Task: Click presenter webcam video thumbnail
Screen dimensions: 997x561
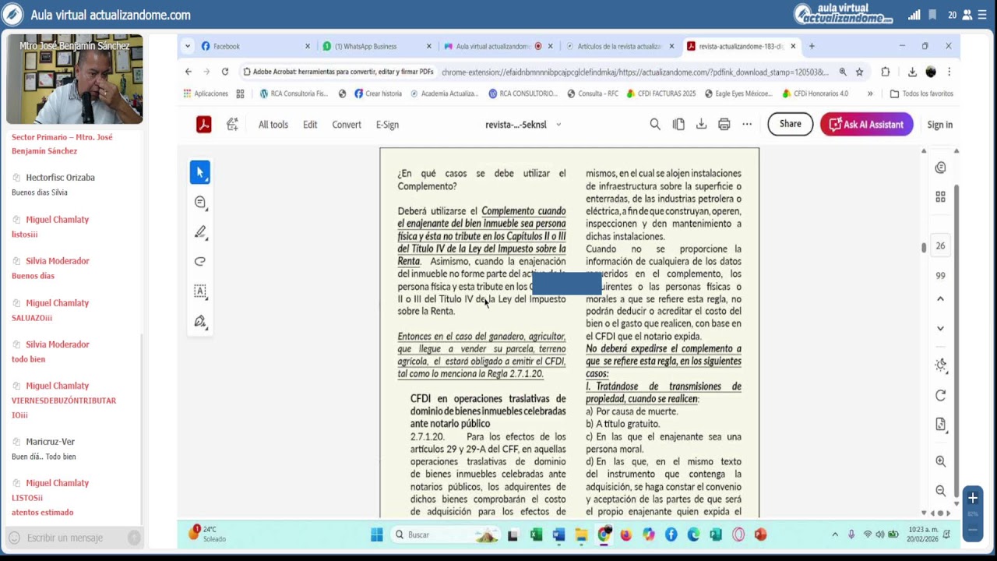Action: pyautogui.click(x=75, y=79)
